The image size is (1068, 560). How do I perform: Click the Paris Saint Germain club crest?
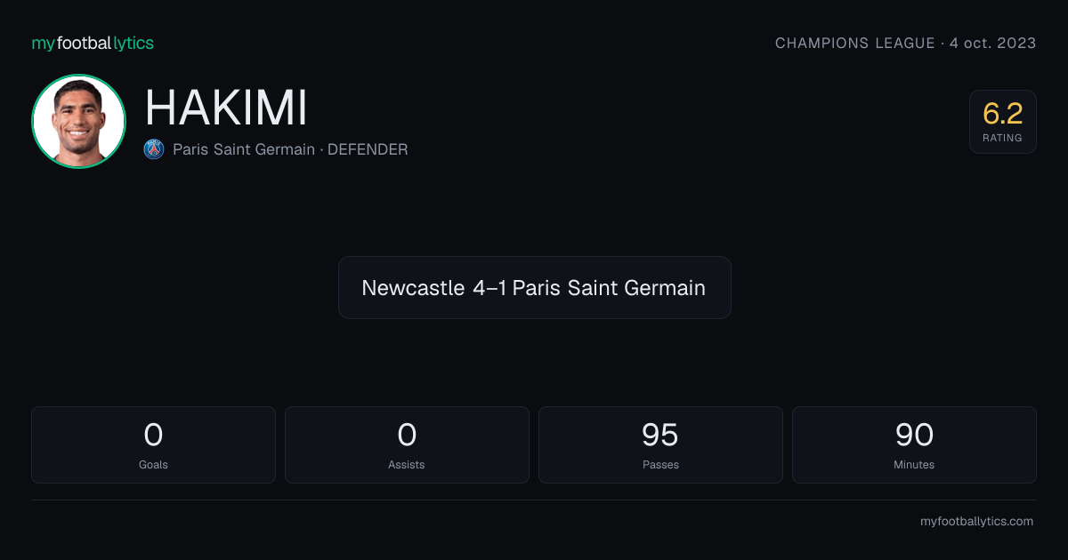point(154,149)
